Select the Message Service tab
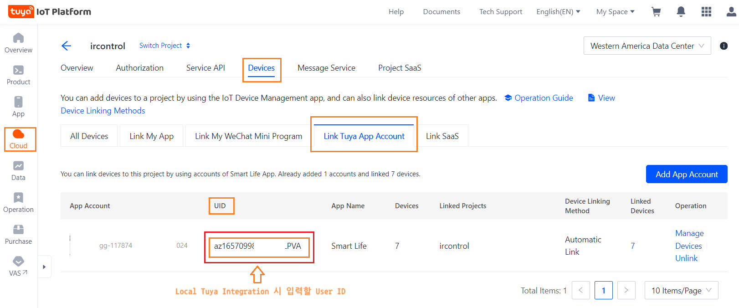Screen dimensions: 739x308 click(x=326, y=68)
